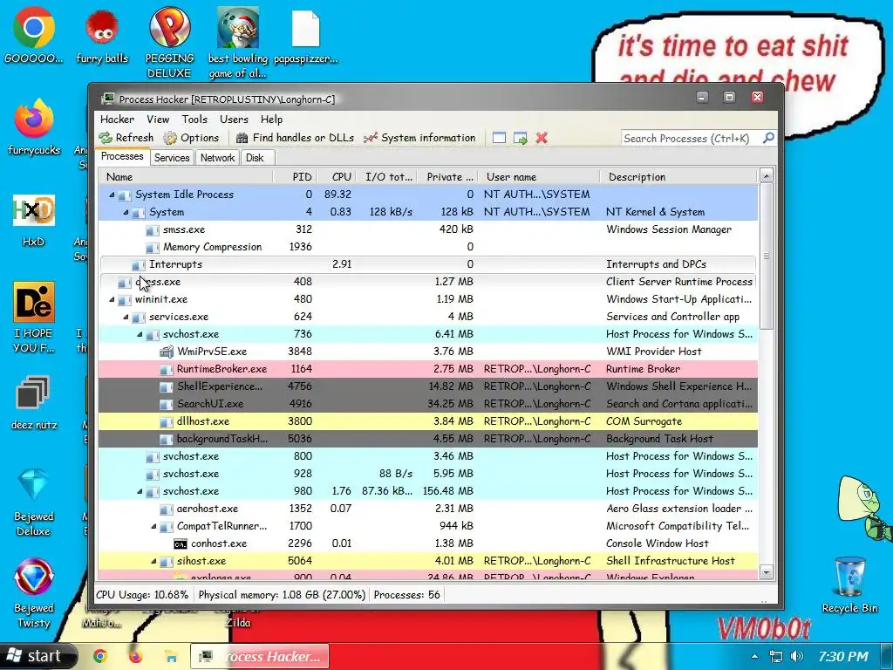The width and height of the screenshot is (893, 670).
Task: Click the Physical memory status entry
Action: pos(282,595)
